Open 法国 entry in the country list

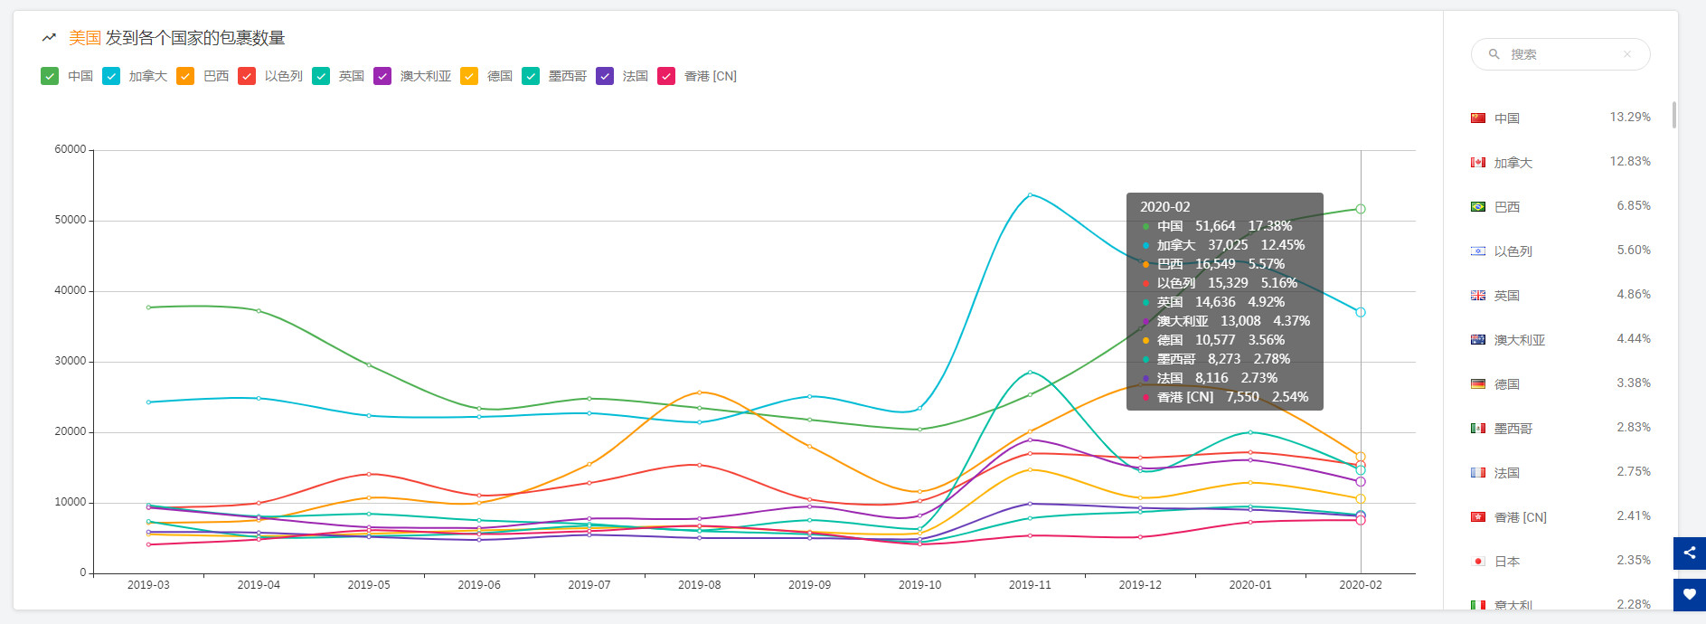[x=1506, y=473]
